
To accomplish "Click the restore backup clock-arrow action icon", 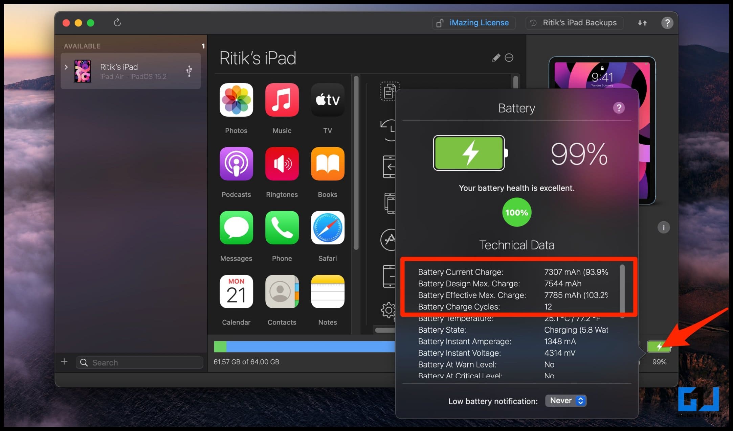I will (x=388, y=130).
